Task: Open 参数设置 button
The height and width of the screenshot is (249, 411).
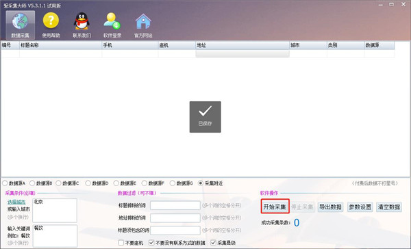Action: [360, 207]
